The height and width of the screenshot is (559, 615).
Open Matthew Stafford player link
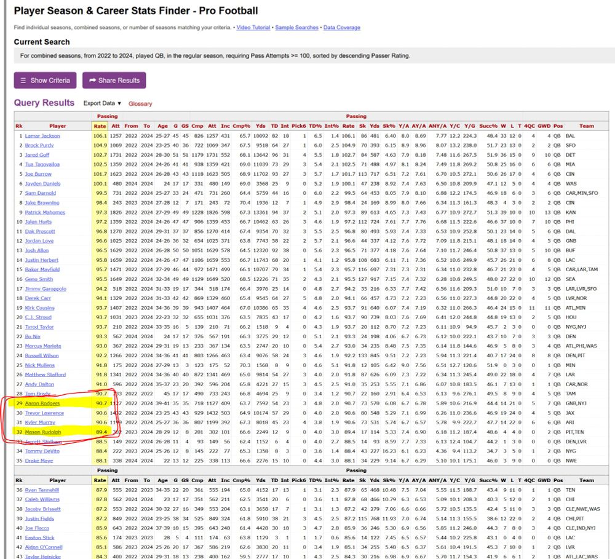point(46,375)
